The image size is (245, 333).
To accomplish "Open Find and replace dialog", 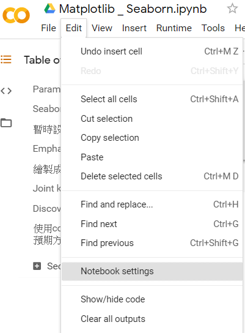I will (152, 204).
